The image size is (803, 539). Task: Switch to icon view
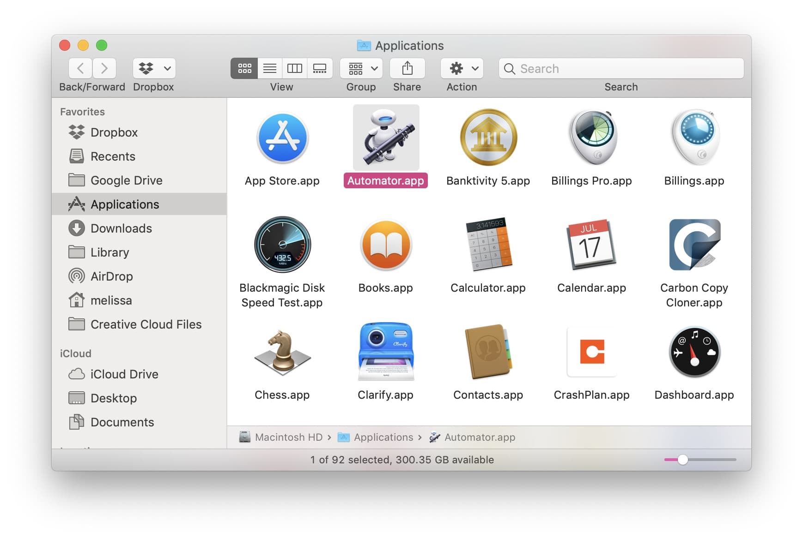pyautogui.click(x=244, y=68)
